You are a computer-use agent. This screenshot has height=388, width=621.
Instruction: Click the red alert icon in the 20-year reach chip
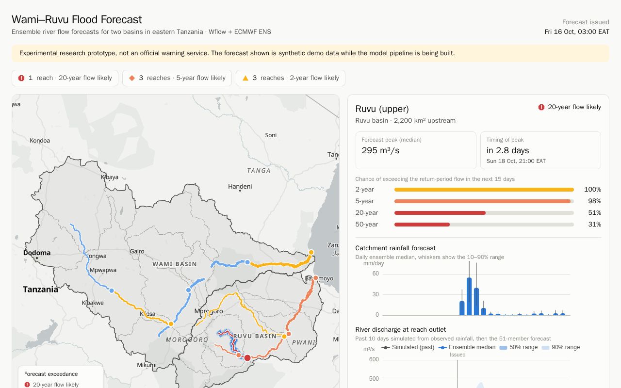click(21, 78)
